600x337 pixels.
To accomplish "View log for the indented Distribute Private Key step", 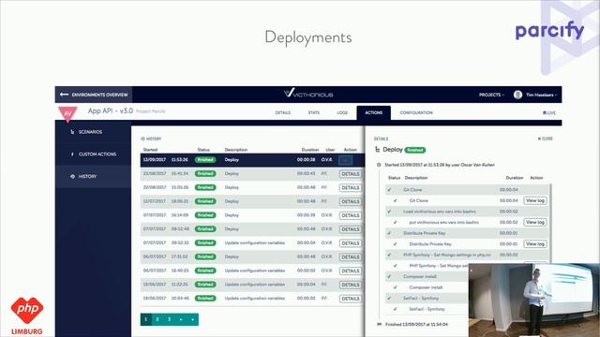I will click(x=535, y=243).
